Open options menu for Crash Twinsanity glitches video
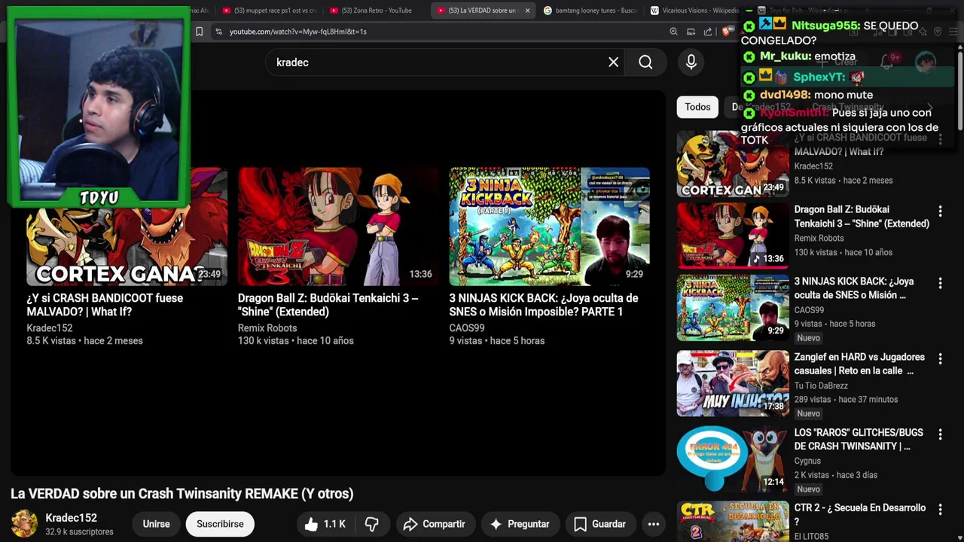Viewport: 964px width, 542px height. (x=940, y=434)
